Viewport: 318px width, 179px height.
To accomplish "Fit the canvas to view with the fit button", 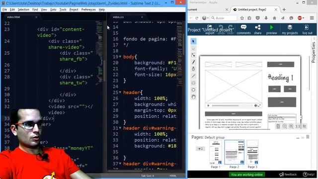I will [x=304, y=126].
